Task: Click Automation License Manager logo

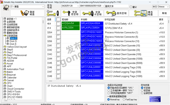Action: pos(155,99)
